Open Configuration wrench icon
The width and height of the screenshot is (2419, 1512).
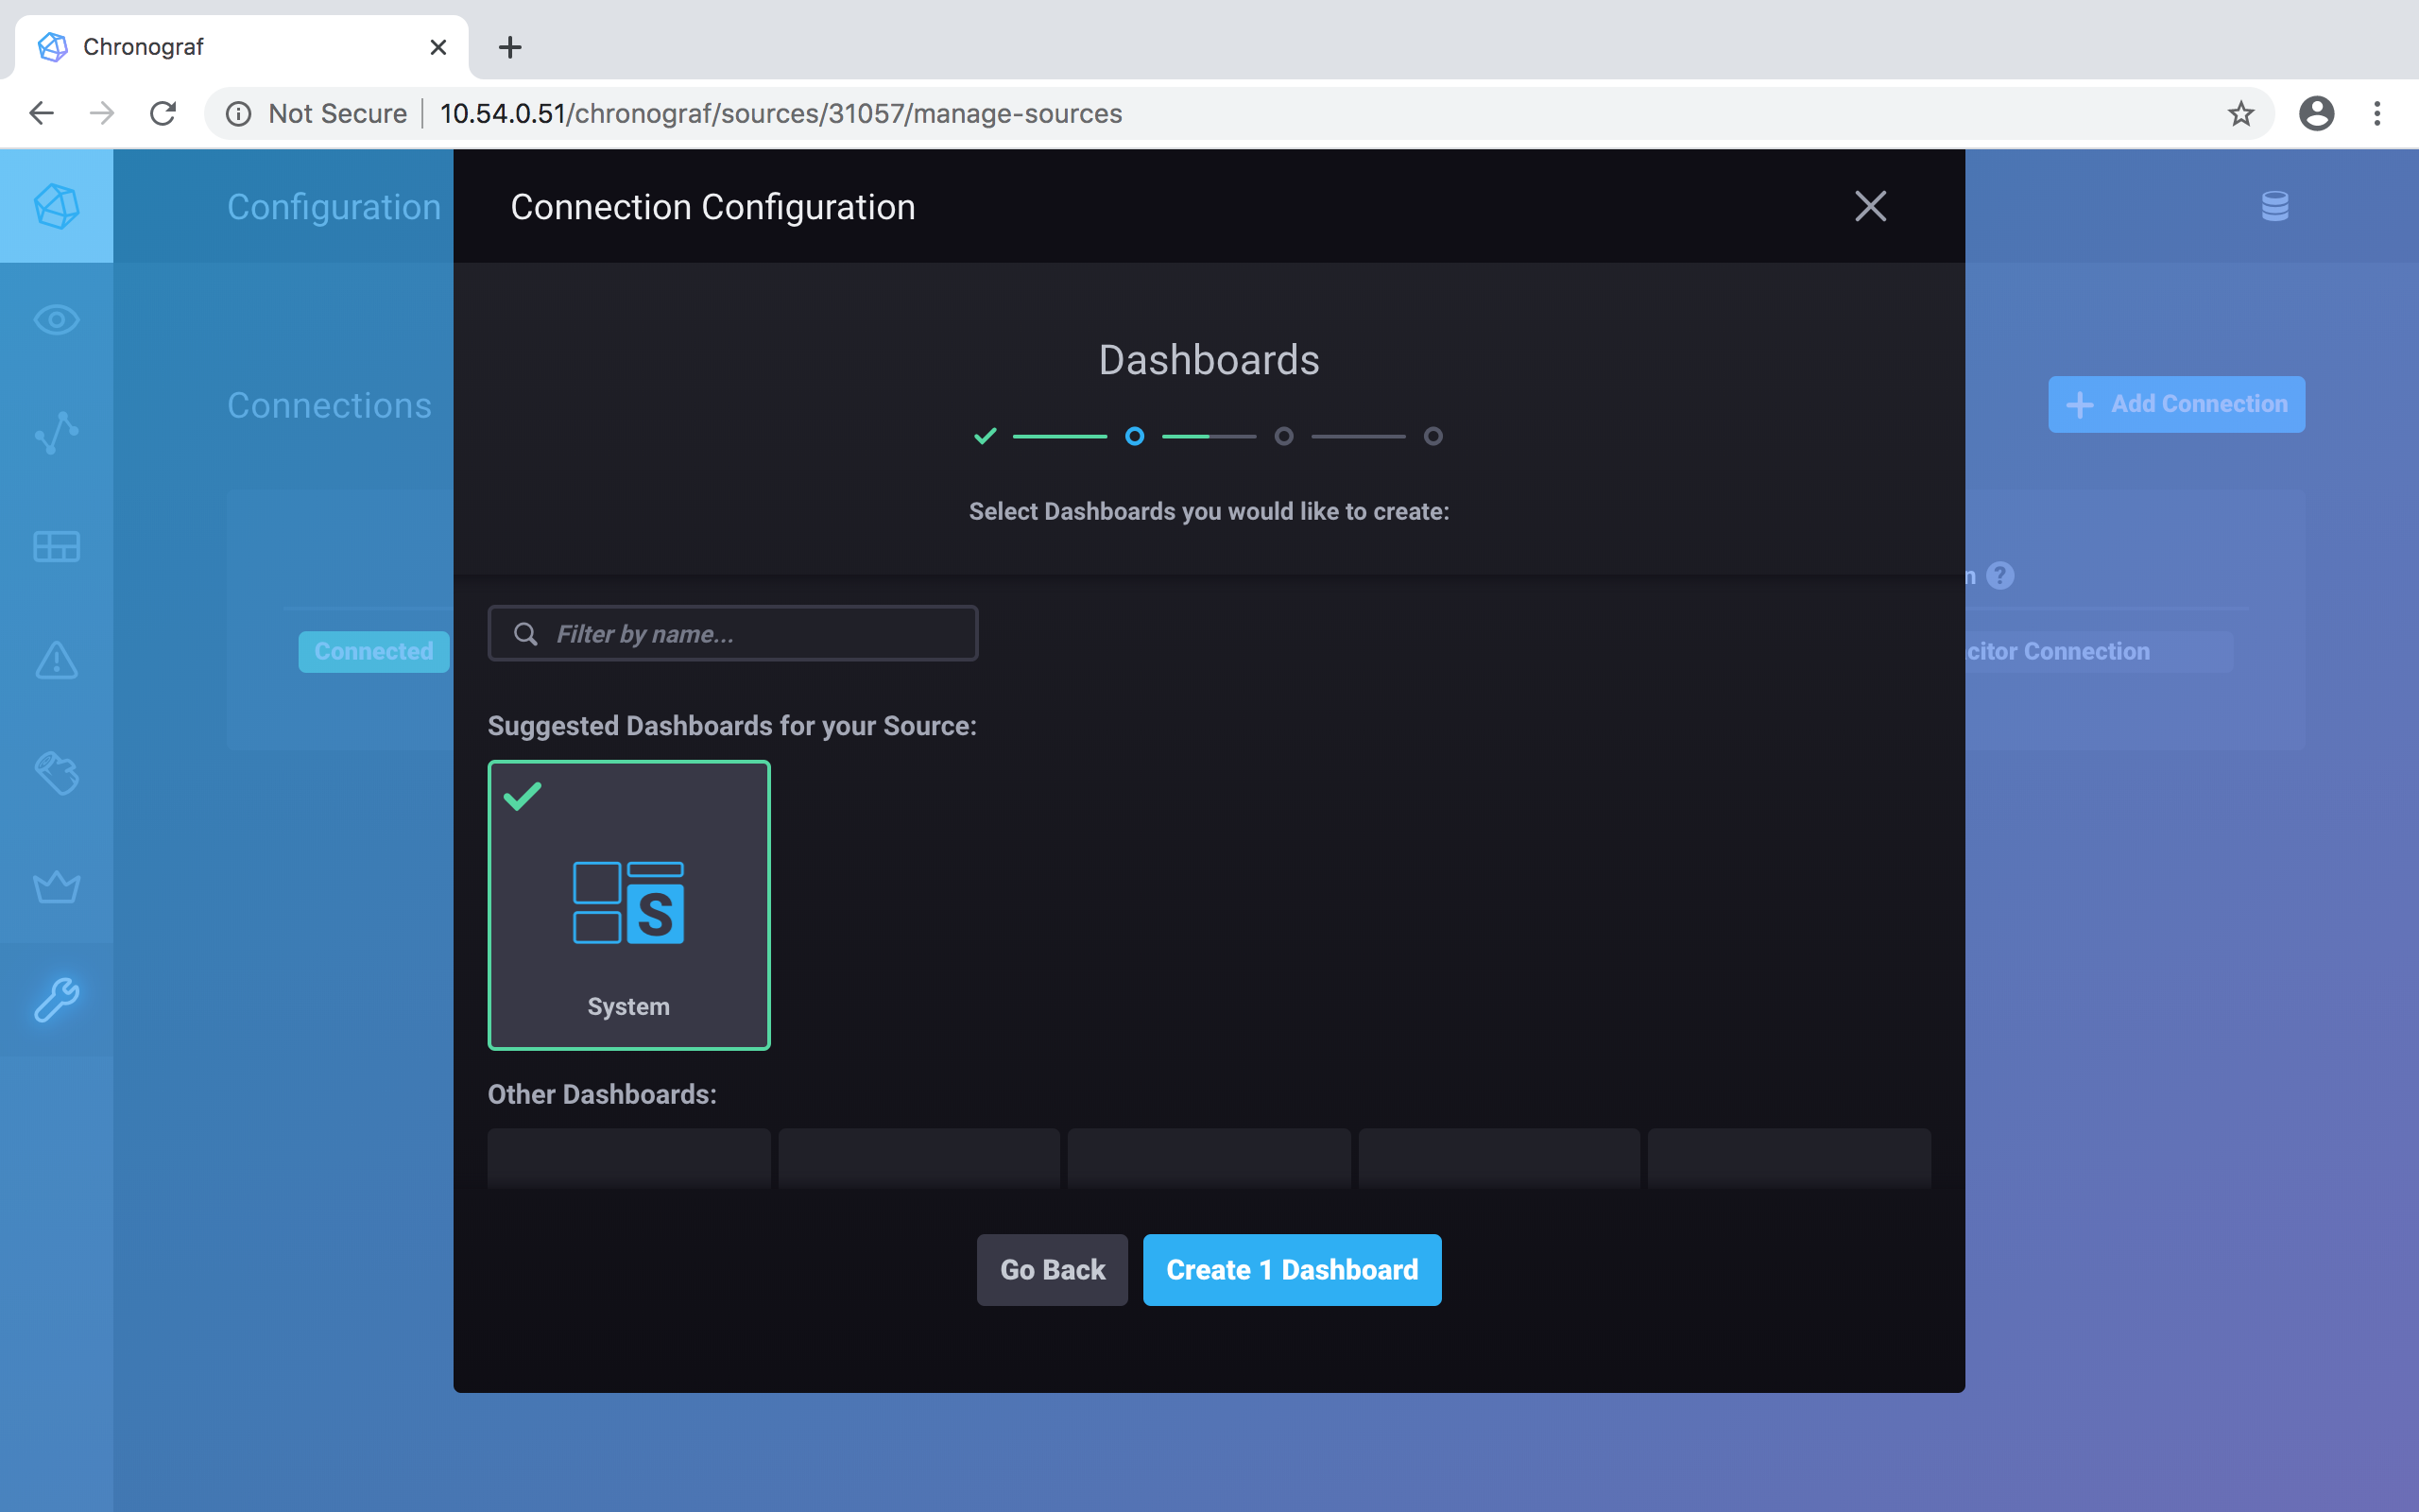56,1000
